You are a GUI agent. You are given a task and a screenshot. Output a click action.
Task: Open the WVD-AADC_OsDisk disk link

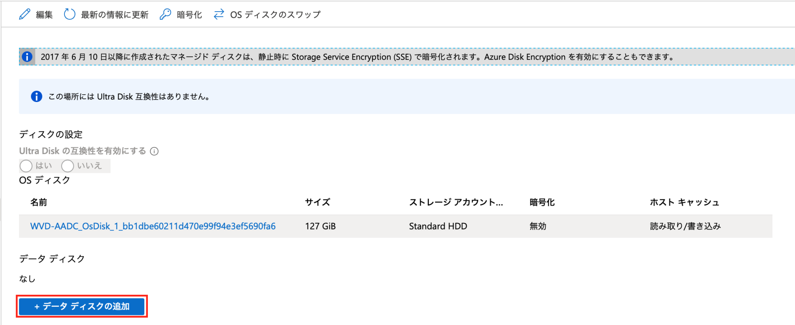(153, 226)
